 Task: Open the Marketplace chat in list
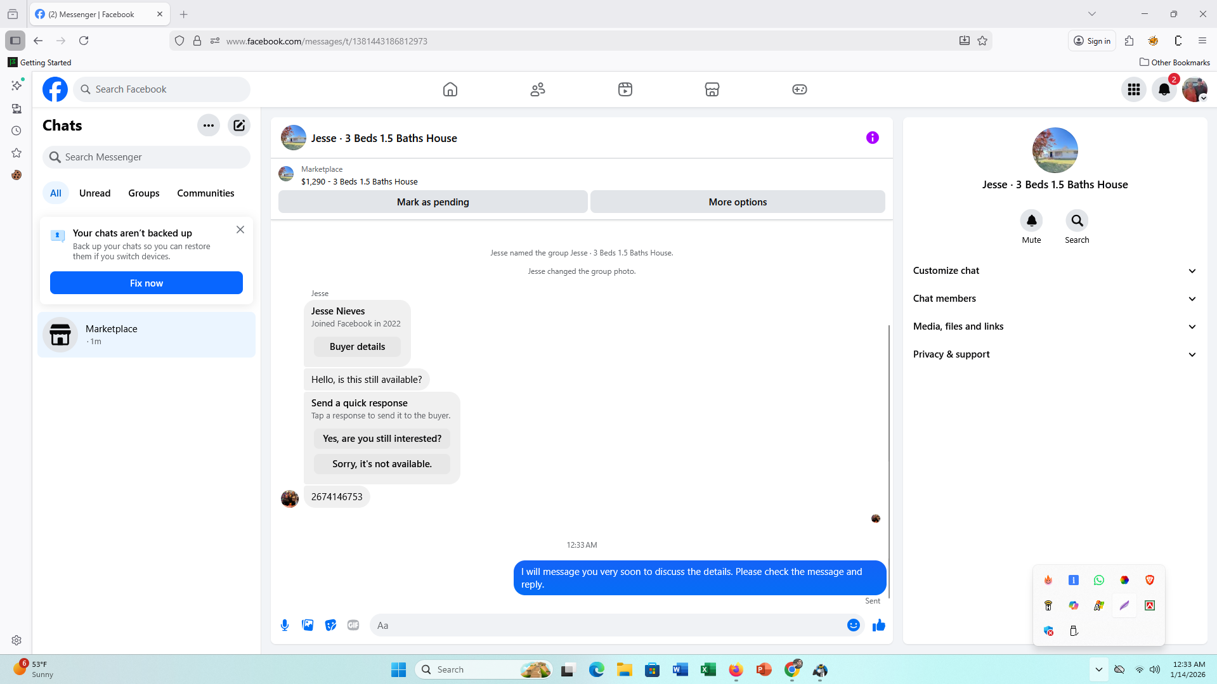pos(146,335)
